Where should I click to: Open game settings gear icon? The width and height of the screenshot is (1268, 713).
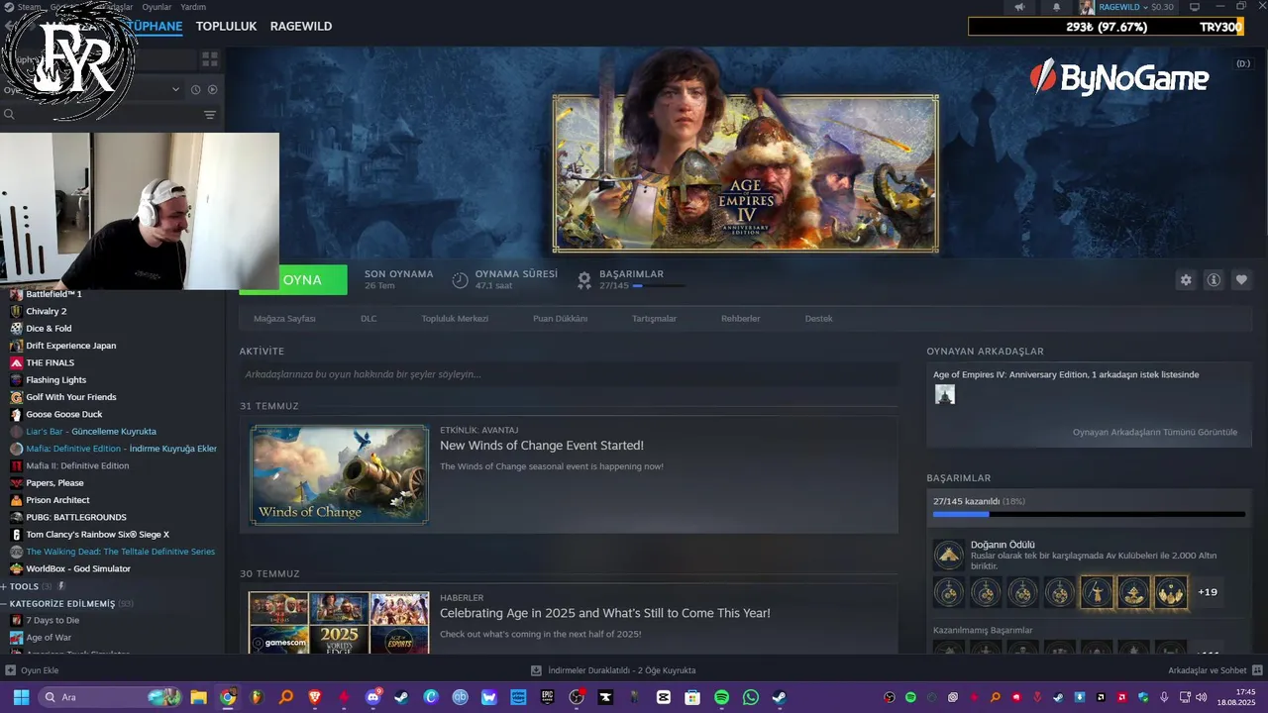pyautogui.click(x=1186, y=280)
